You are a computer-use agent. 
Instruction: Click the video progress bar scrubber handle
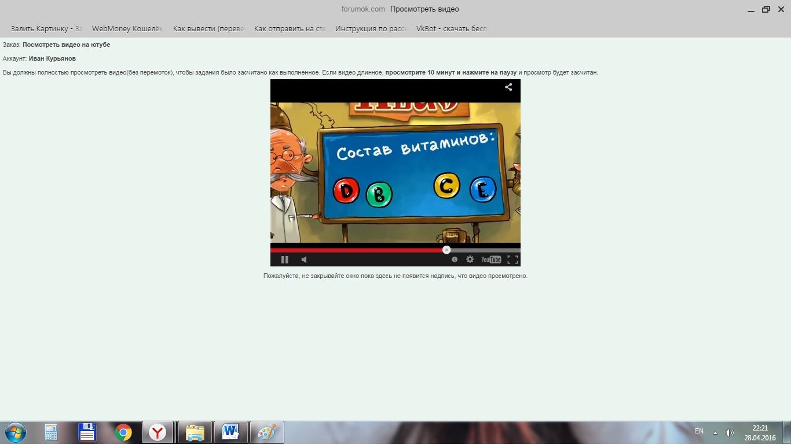(446, 250)
